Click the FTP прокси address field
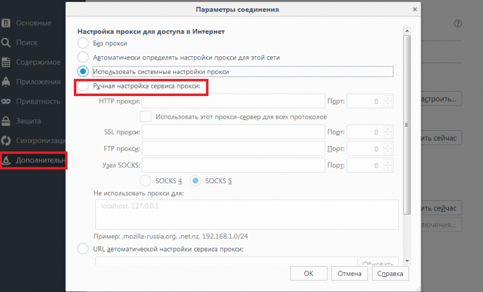The width and height of the screenshot is (483, 292). coord(234,149)
